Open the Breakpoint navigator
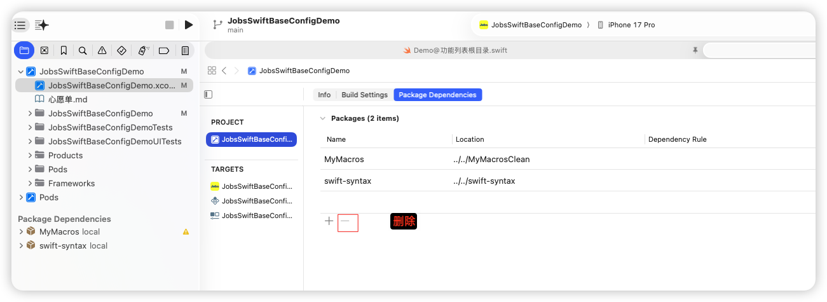The image size is (827, 302). 163,50
